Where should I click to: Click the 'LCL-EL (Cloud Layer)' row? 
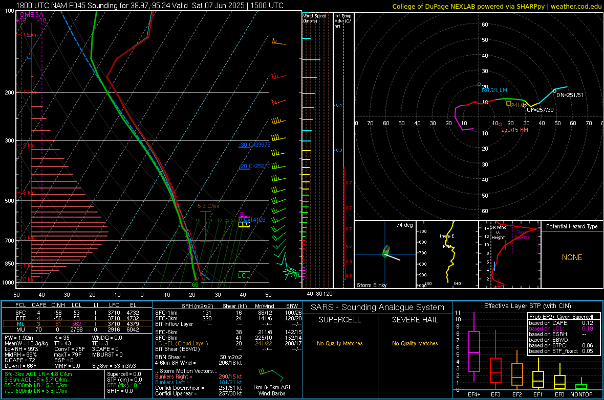point(228,343)
